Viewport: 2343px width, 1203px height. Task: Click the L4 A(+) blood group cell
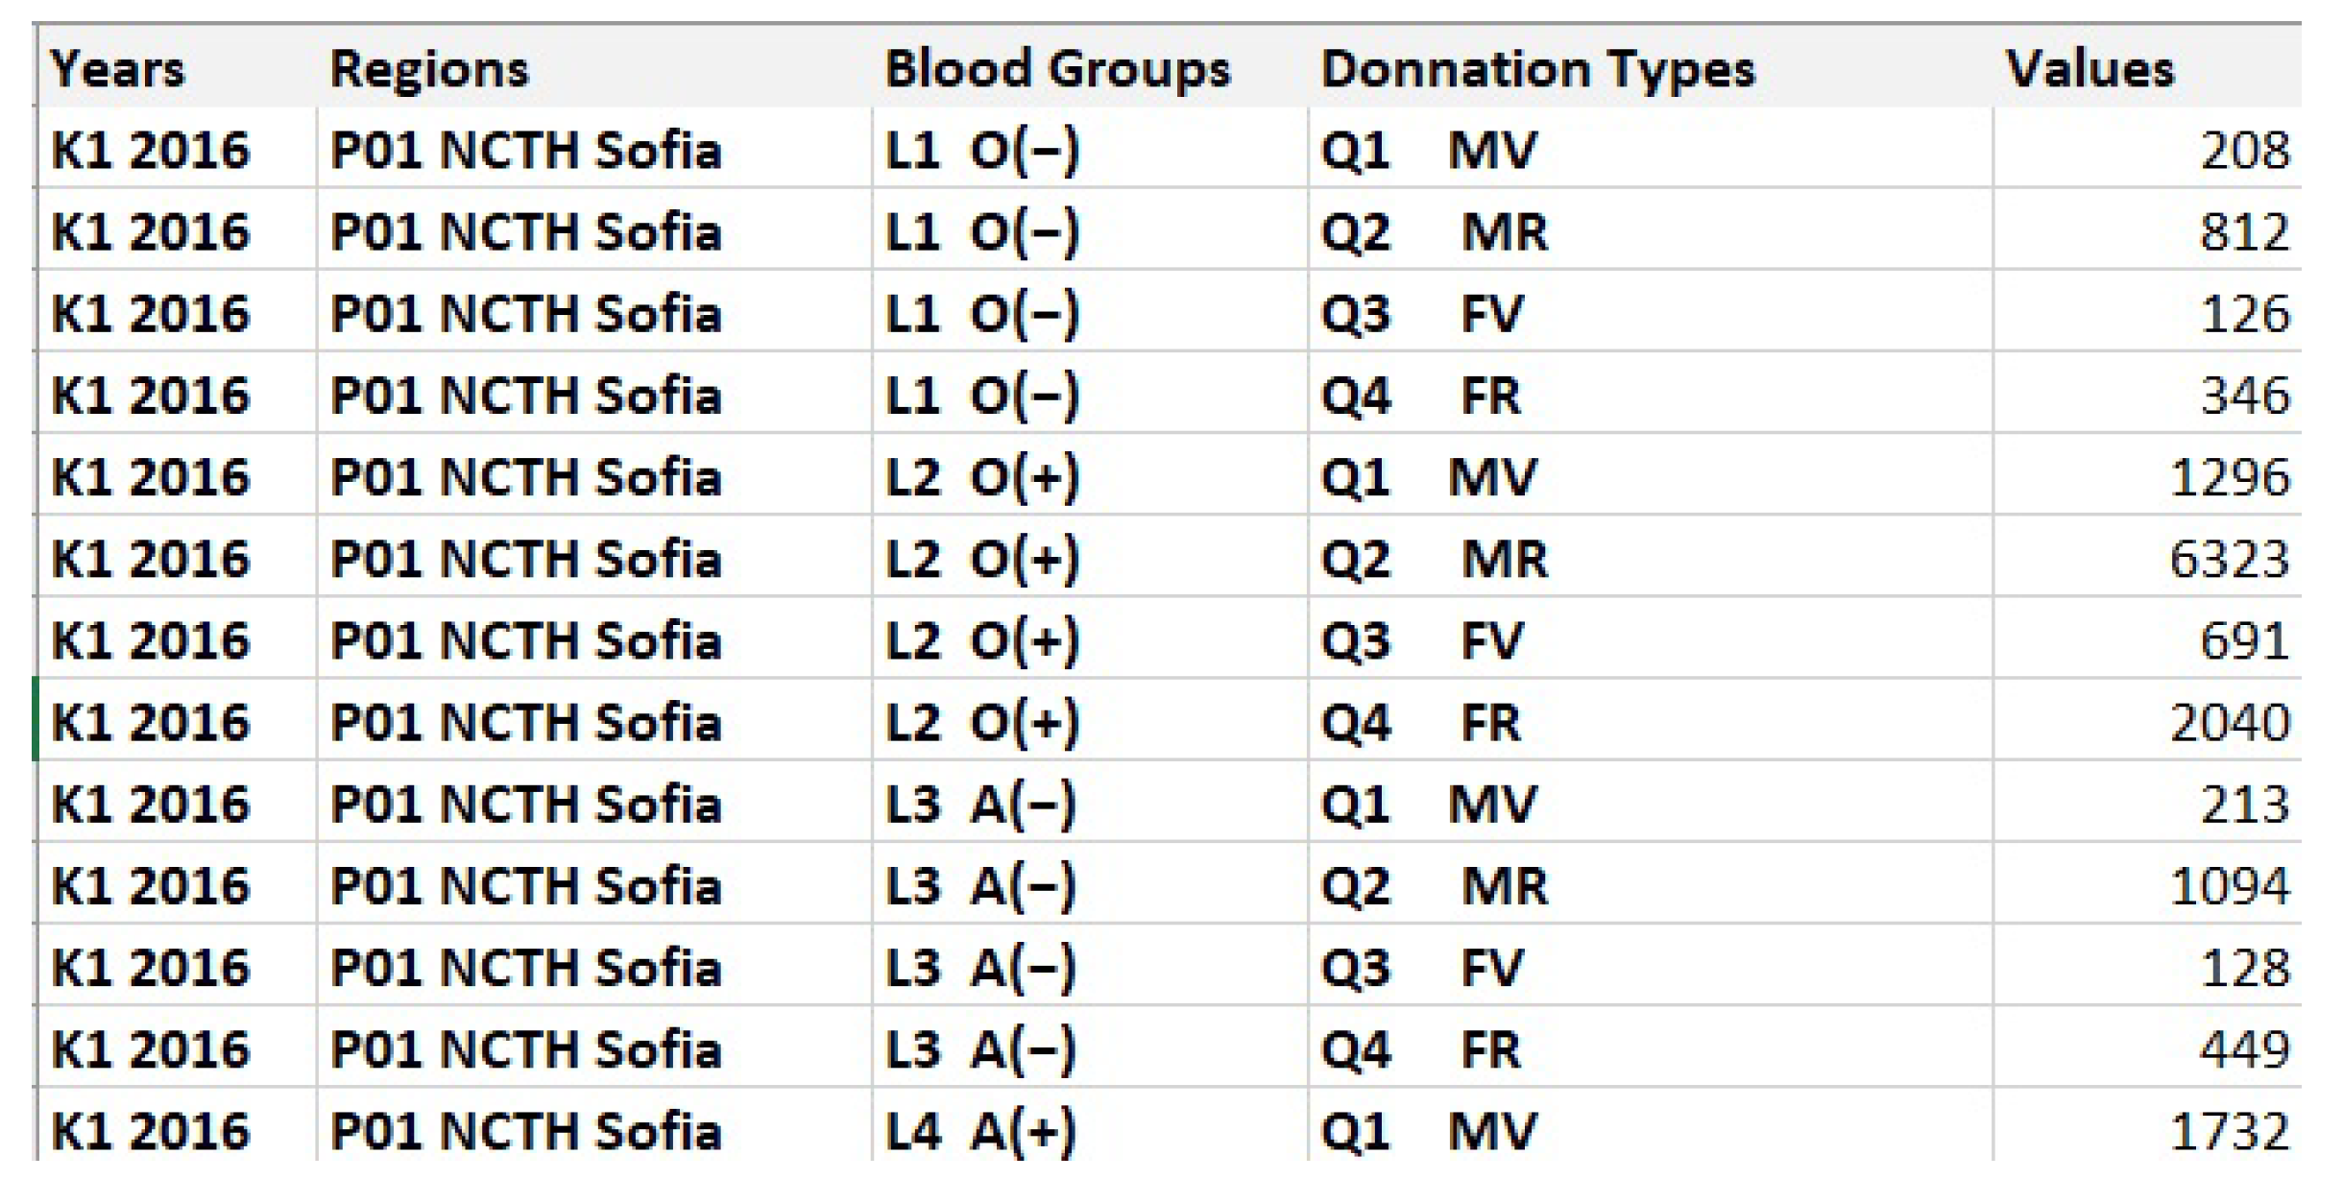click(x=980, y=1130)
